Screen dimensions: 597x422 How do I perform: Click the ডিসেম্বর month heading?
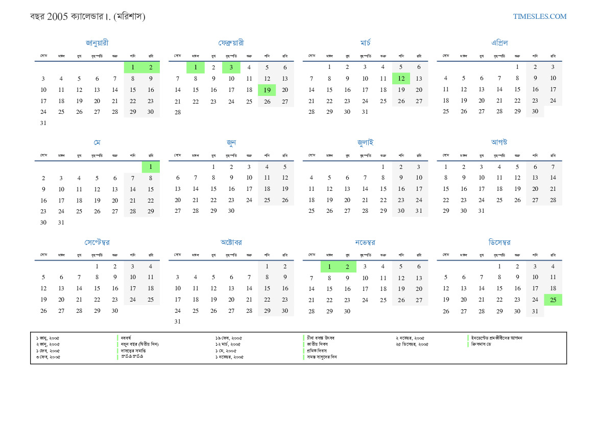click(x=499, y=242)
